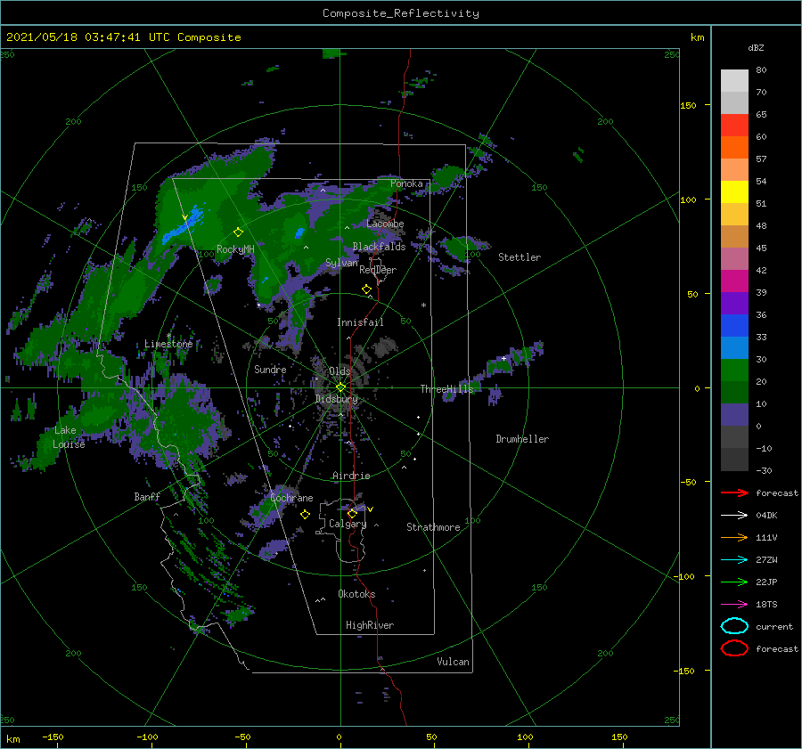802x749 pixels.
Task: Click the Strathmore town label
Action: tap(433, 527)
